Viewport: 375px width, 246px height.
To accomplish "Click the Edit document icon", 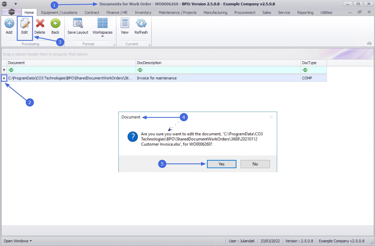I will 25,23.
